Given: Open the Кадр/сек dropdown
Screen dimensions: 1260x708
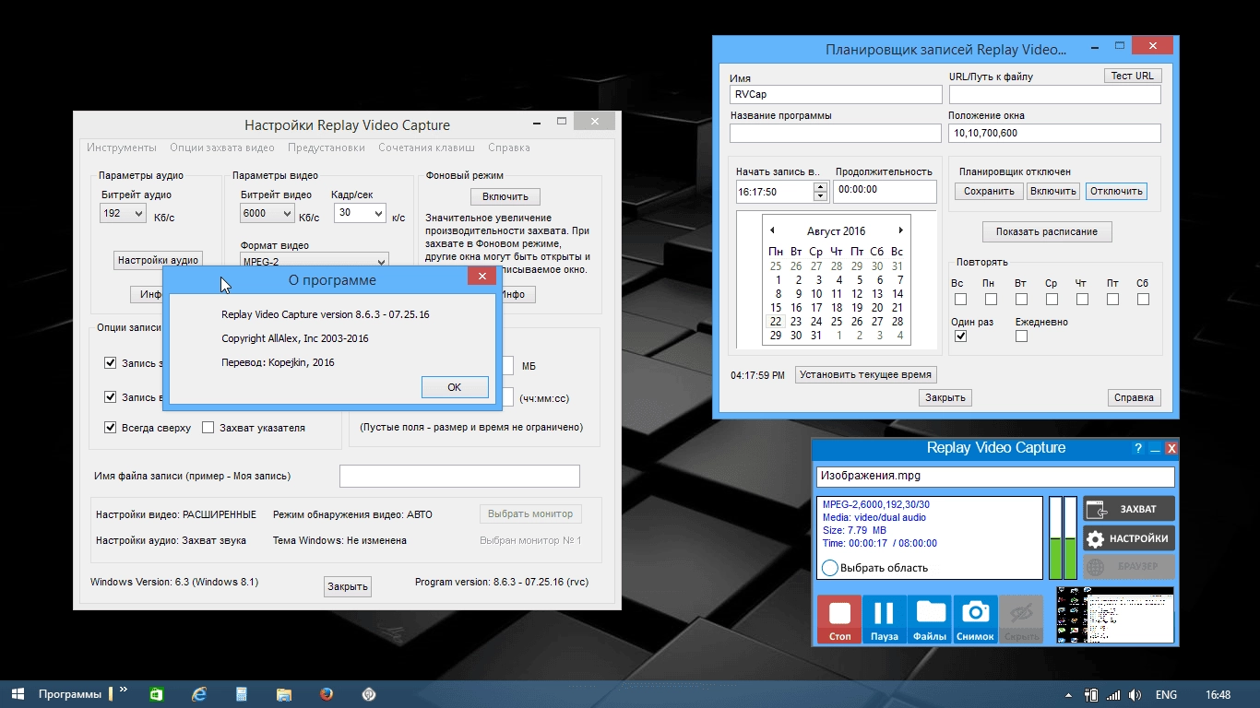Looking at the screenshot, I should 359,213.
